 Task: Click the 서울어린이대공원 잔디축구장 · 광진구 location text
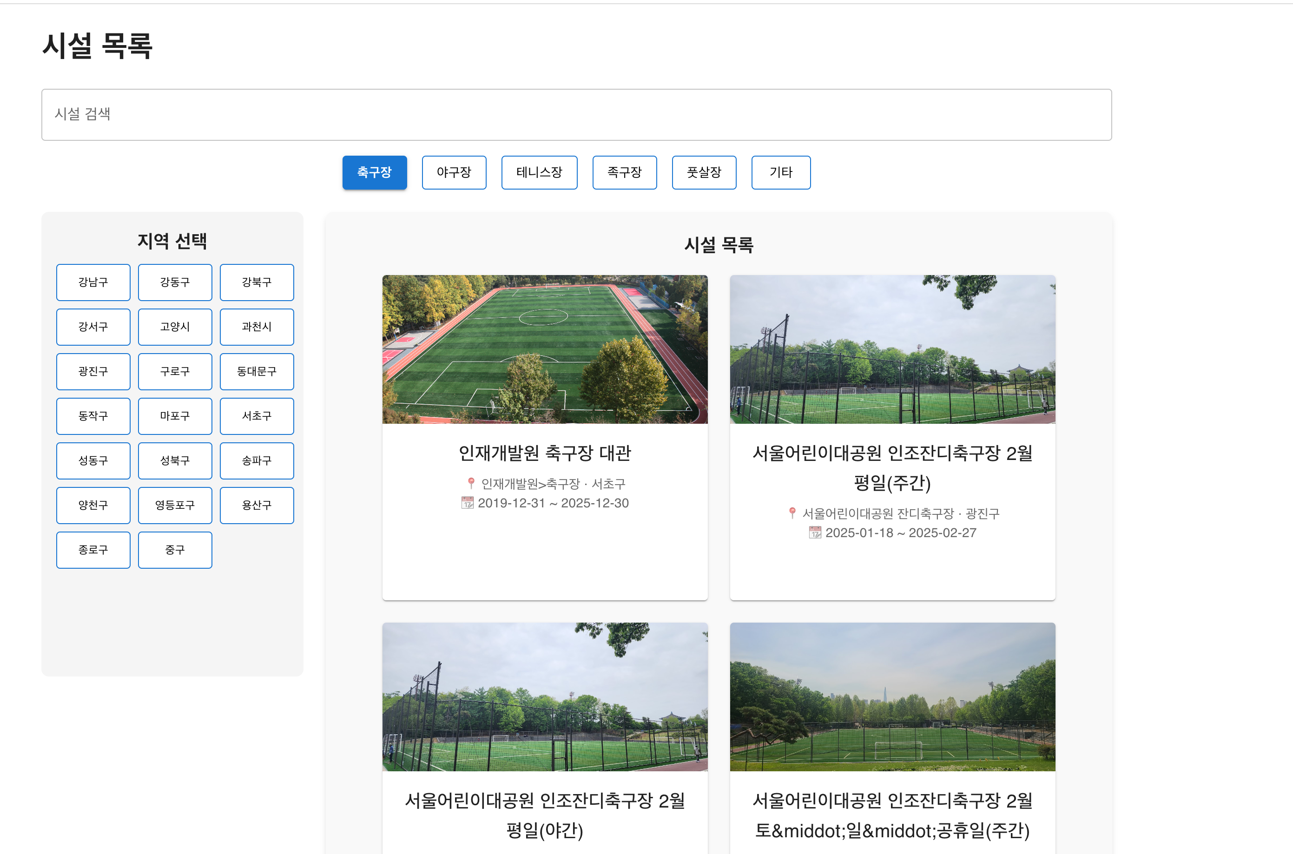901,513
